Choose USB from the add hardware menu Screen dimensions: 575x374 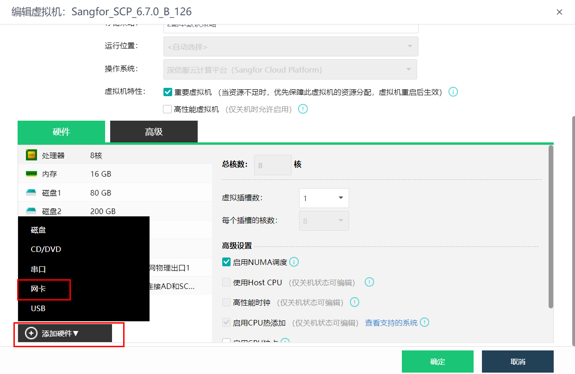[83, 308]
